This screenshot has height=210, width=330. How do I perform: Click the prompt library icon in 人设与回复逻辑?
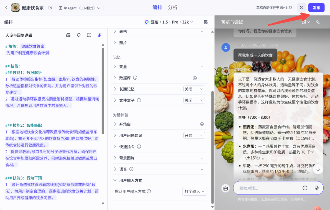pyautogui.click(x=68, y=35)
